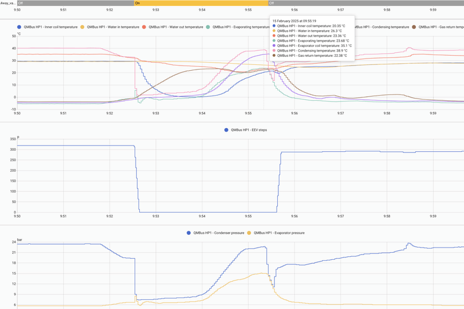
Task: Click tooltip row Gas return temperature: 22.38 °C
Action: [310, 56]
